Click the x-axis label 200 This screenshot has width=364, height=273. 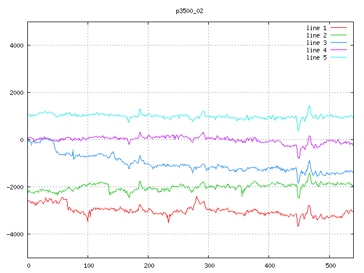149,266
